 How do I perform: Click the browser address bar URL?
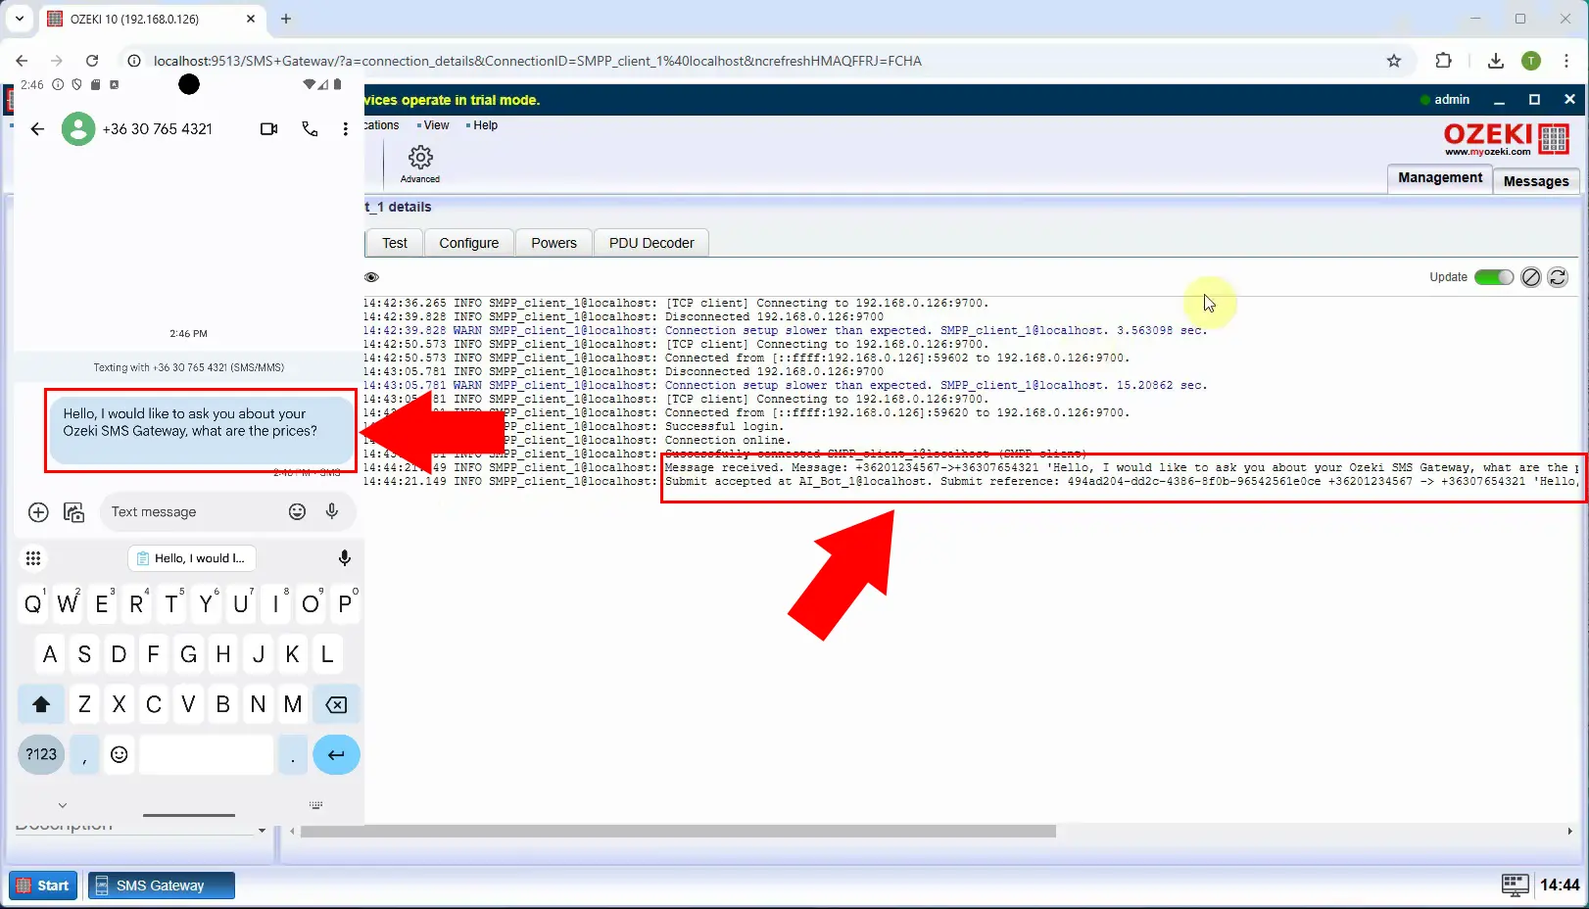click(537, 61)
